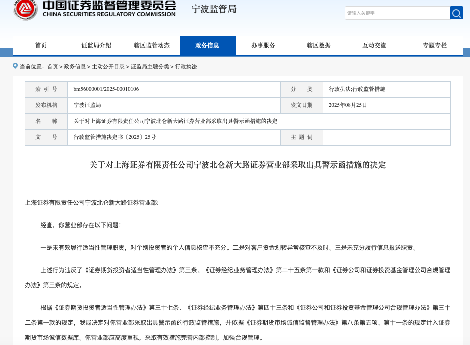The height and width of the screenshot is (345, 470).
Task: Follow the 行政执法 breadcrumb link
Action: click(x=186, y=66)
